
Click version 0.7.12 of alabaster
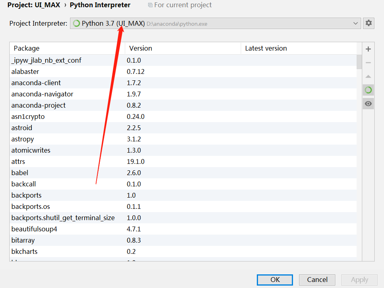tap(135, 71)
